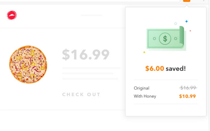The width and height of the screenshot is (210, 131).
Task: Click the dollar sign circle on the bill
Action: [x=165, y=39]
